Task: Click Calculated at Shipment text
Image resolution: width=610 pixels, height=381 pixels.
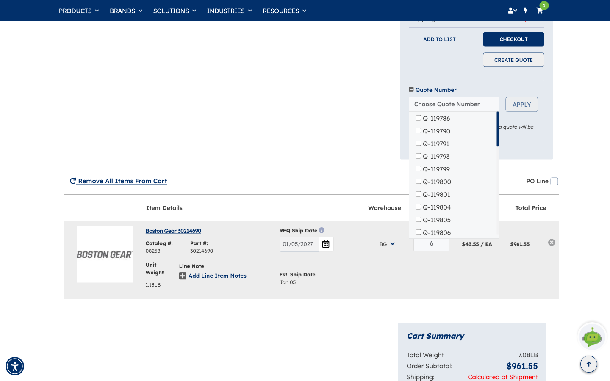Action: 503,377
